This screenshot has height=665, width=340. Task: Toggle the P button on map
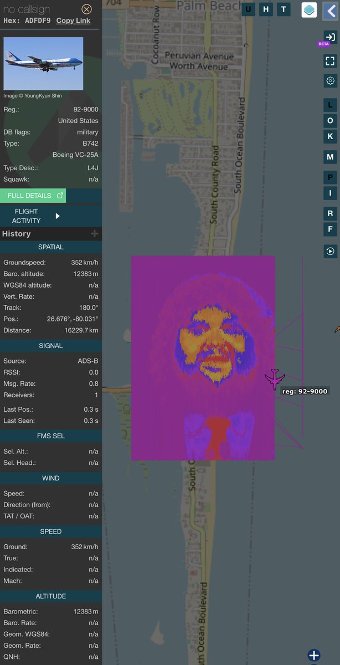330,177
